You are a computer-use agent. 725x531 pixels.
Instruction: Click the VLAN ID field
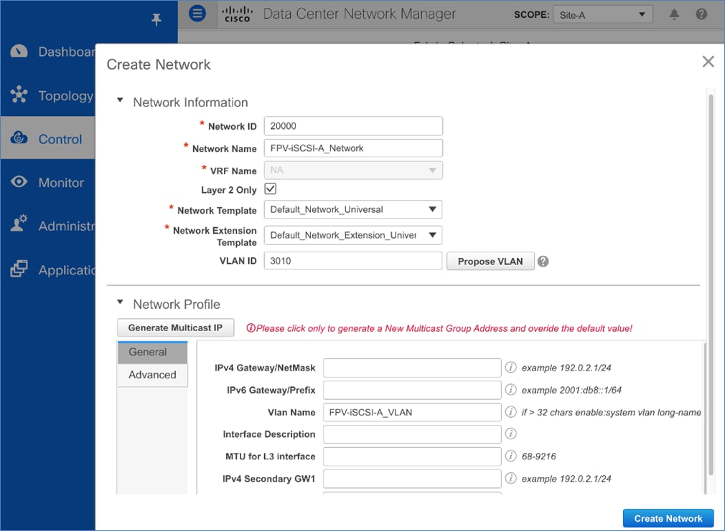pos(353,261)
